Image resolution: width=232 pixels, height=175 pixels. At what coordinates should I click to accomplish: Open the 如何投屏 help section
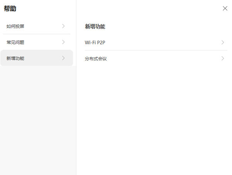coord(37,26)
